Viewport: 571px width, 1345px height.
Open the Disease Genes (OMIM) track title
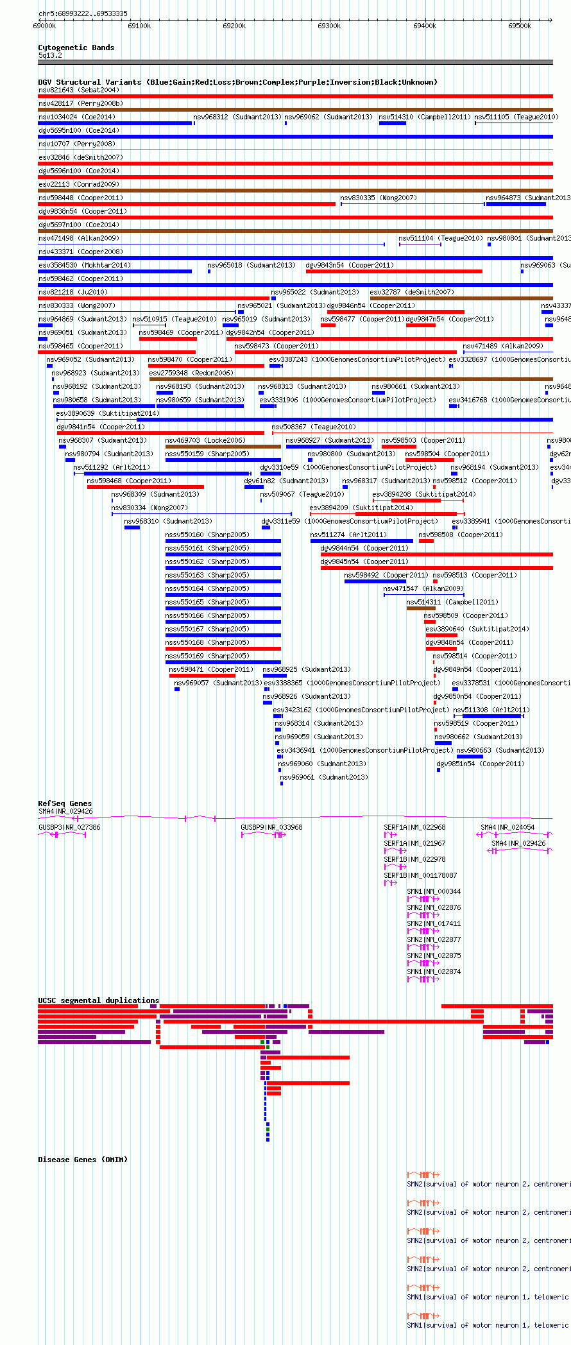(x=83, y=1160)
